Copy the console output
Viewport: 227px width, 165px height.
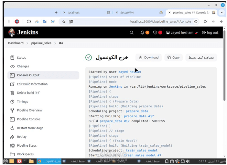(173, 58)
